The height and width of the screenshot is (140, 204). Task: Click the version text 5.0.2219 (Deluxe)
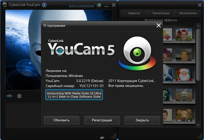(90, 81)
